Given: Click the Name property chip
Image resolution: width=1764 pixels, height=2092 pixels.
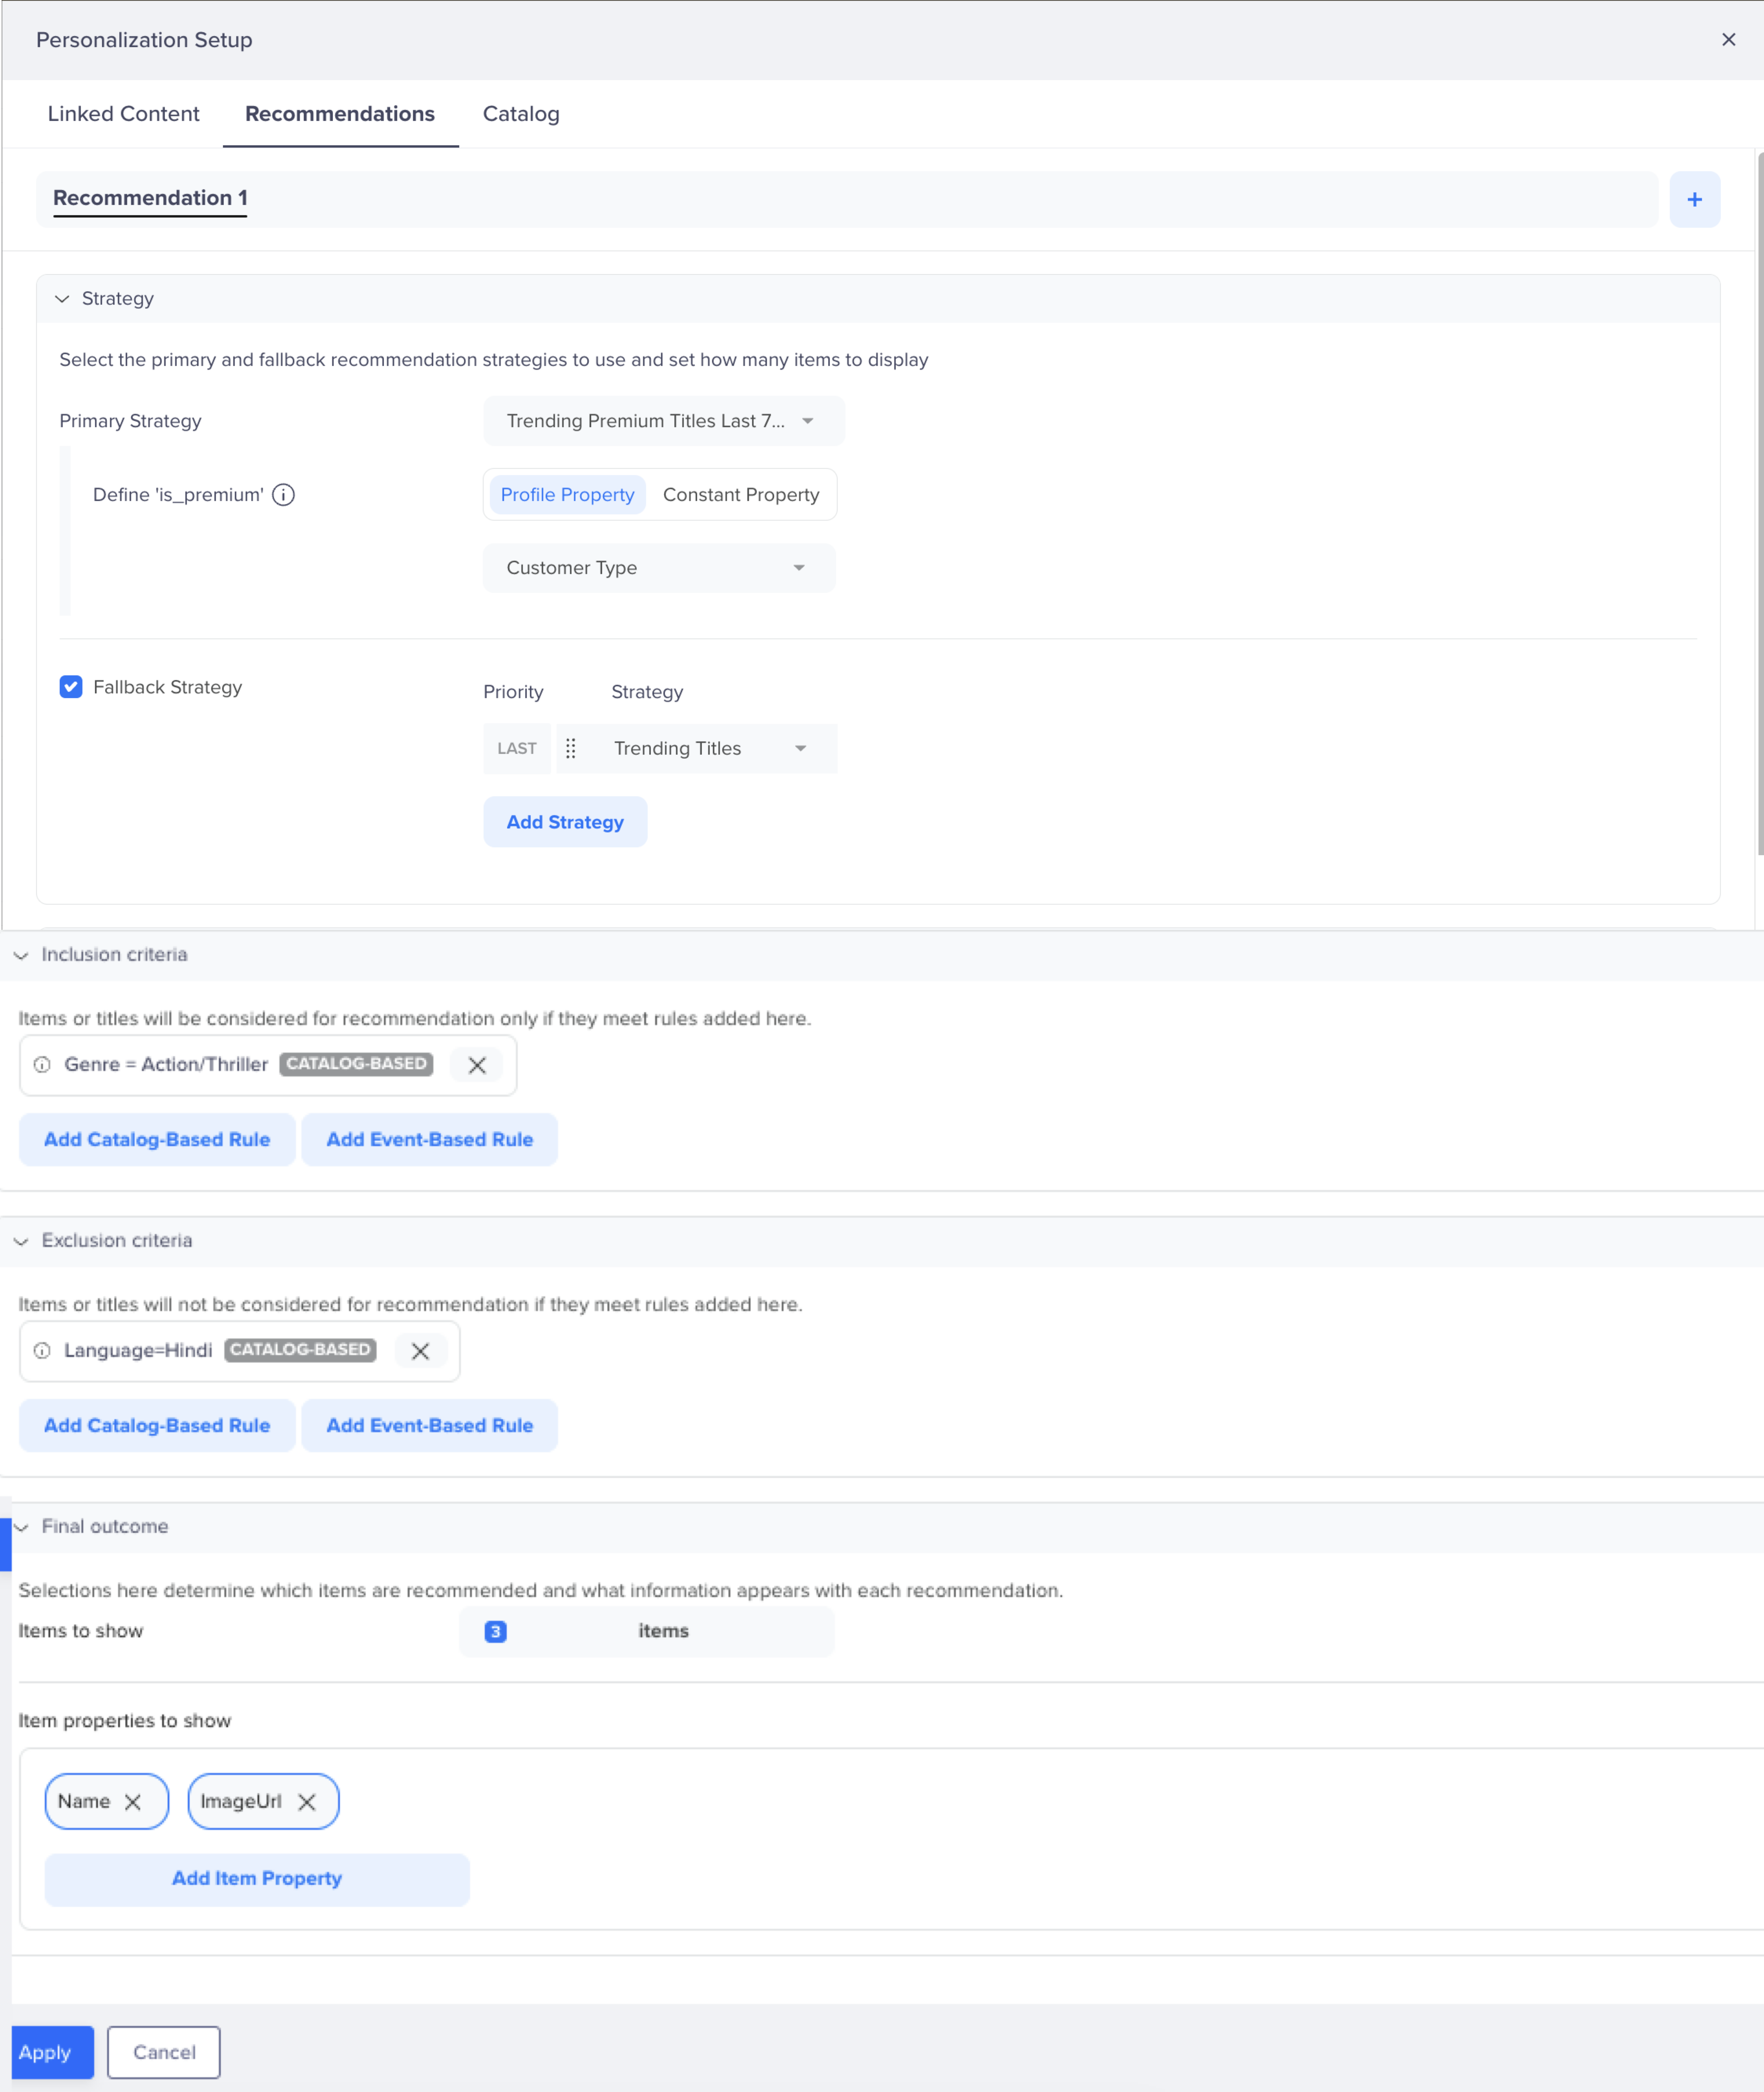Looking at the screenshot, I should click(x=107, y=1802).
